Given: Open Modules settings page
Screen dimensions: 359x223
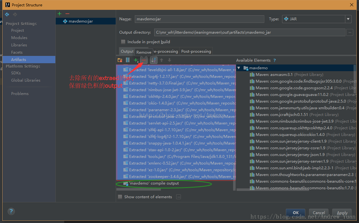Looking at the screenshot, I should [19, 38].
